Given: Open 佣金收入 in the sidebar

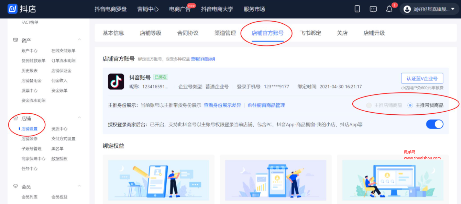Looking at the screenshot, I should (59, 80).
